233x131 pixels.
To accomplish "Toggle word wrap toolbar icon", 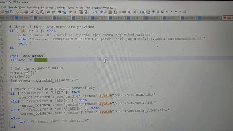I will tap(91, 12).
